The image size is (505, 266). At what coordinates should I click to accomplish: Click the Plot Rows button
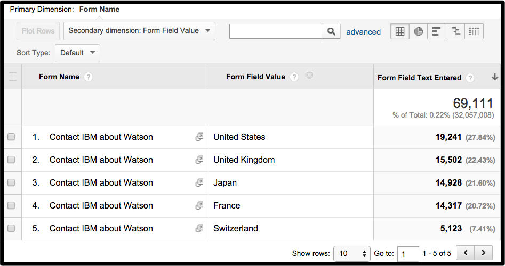(x=38, y=31)
